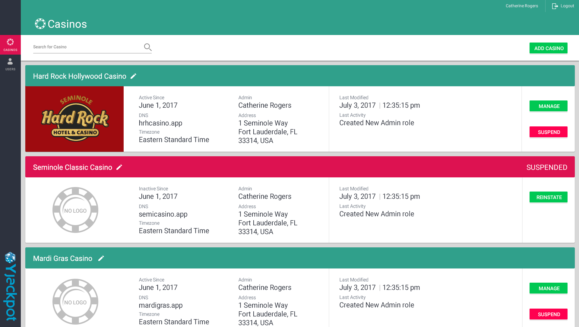Viewport: 579px width, 327px height.
Task: Reinstate Seminole Classic Casino
Action: coord(548,197)
